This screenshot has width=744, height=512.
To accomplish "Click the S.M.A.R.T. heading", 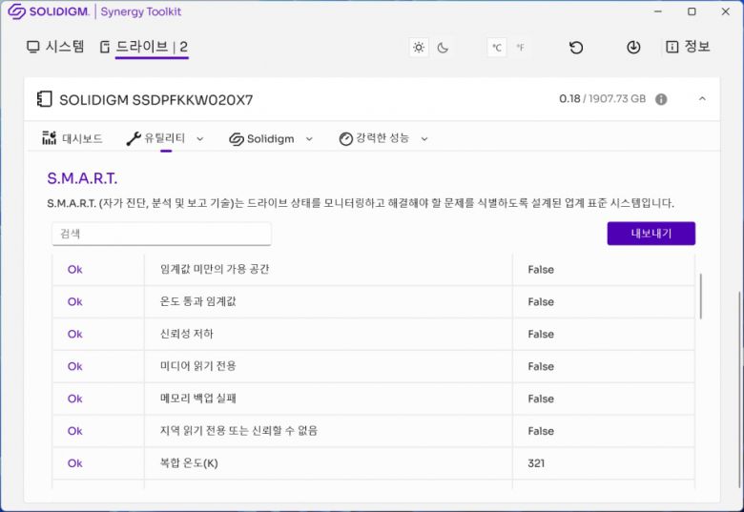I will 82,178.
